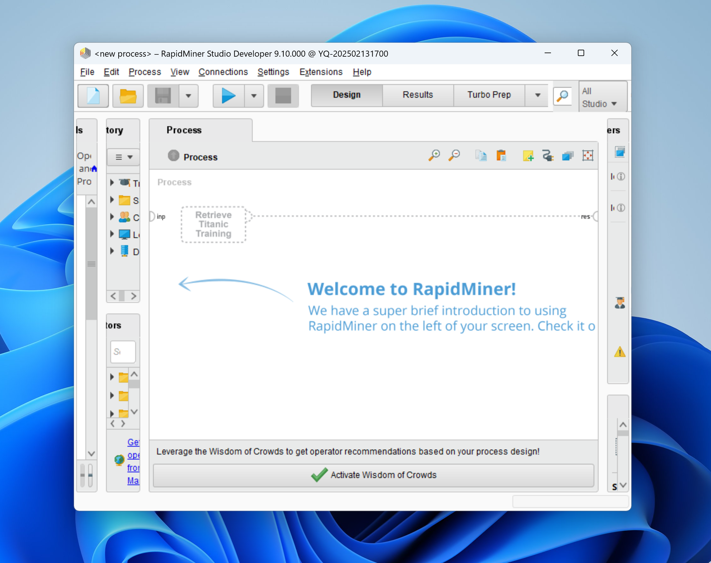Open the views dropdown after Turbo Prep
The image size is (711, 563).
pos(538,95)
